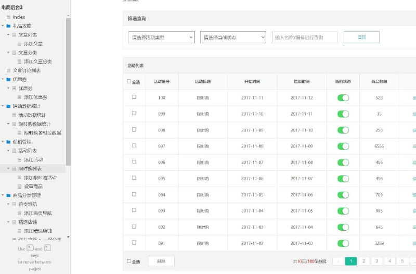
Task: Turn off the status switch for activity 096
Action: click(343, 163)
